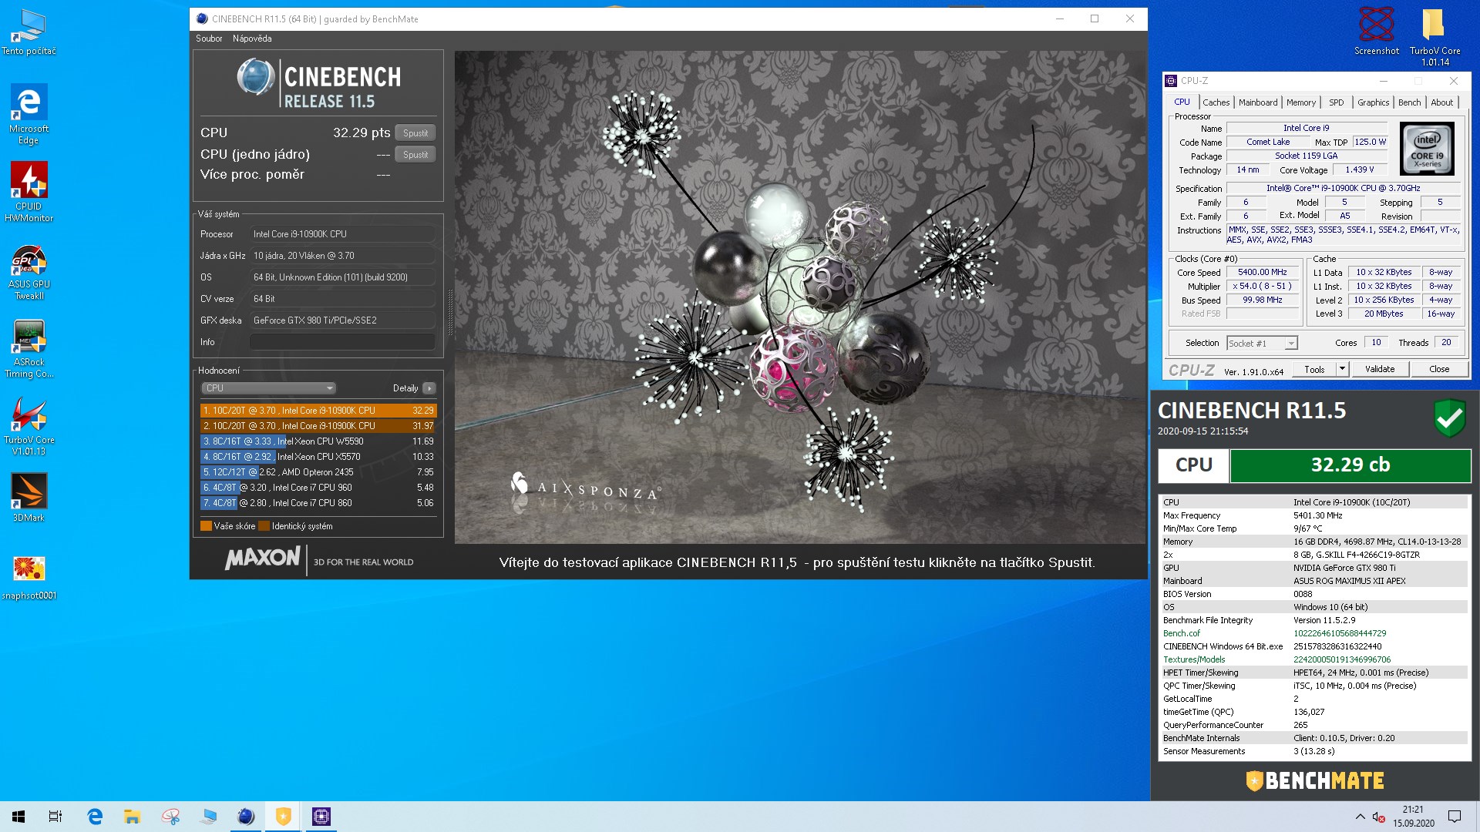This screenshot has height=832, width=1480.
Task: Show hidden system tray icons
Action: point(1360,817)
